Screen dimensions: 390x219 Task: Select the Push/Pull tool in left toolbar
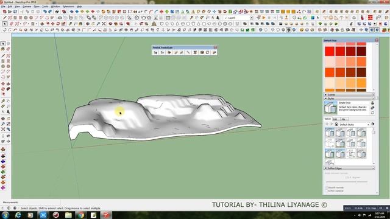coord(8,84)
